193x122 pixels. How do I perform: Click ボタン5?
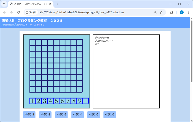coord(94,114)
